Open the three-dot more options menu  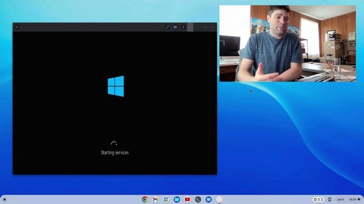click(183, 27)
